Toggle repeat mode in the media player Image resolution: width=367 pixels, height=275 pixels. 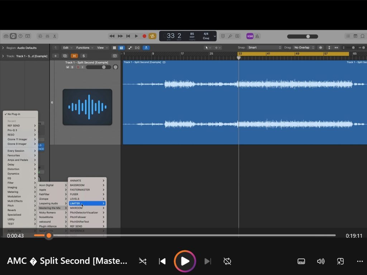tap(227, 261)
